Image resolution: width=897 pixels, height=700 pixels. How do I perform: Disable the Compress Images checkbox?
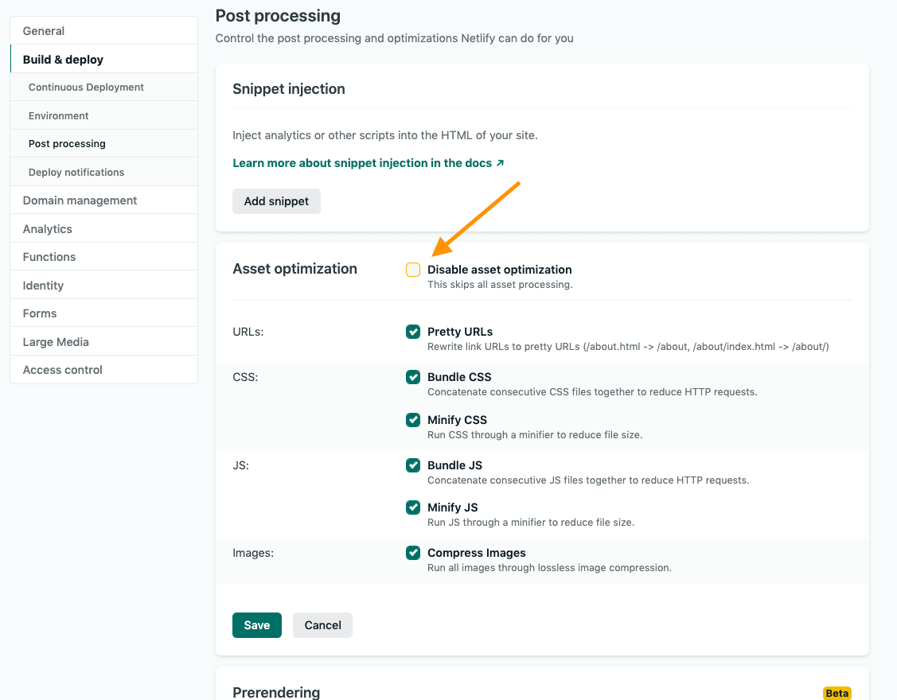[413, 553]
